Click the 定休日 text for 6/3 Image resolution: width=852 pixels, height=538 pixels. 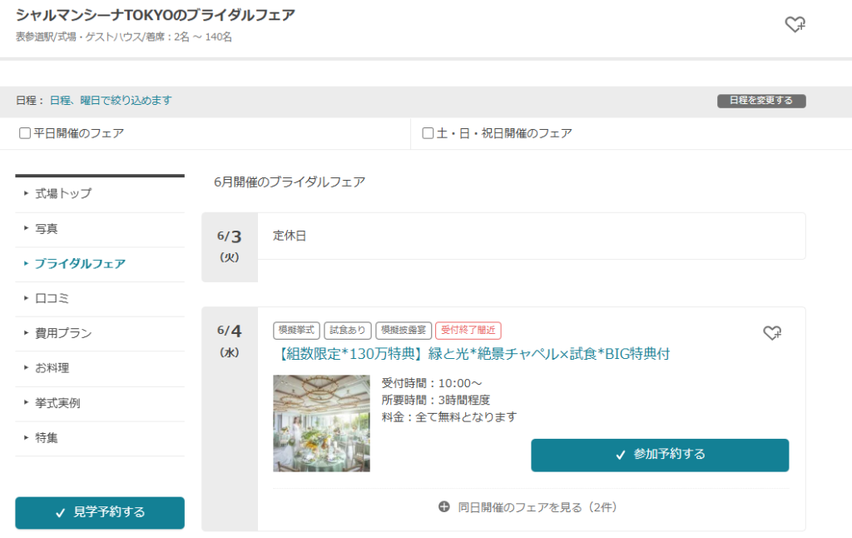click(x=290, y=236)
